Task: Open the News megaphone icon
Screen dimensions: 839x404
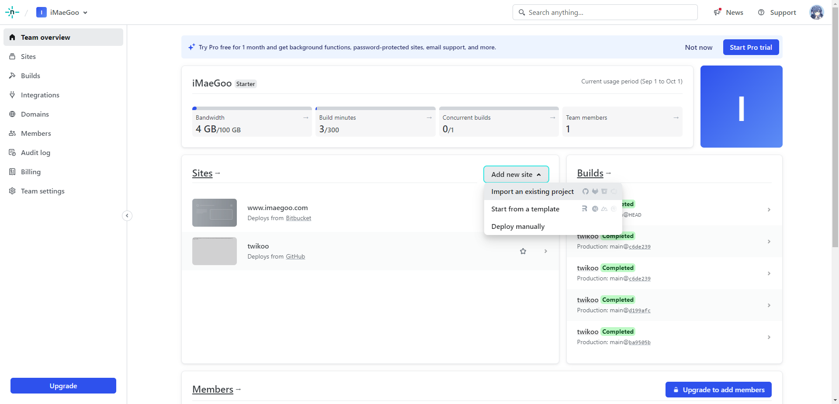Action: [718, 12]
